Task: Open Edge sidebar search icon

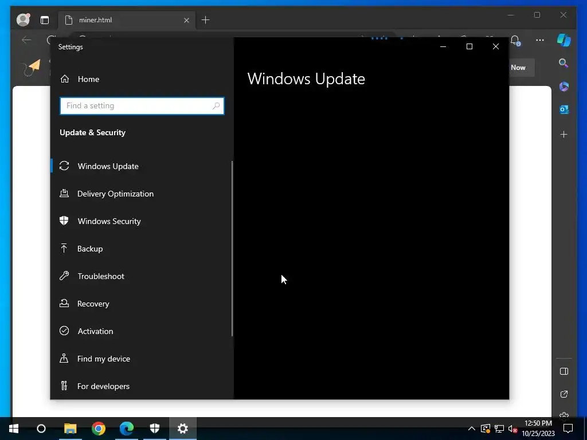Action: (x=563, y=63)
